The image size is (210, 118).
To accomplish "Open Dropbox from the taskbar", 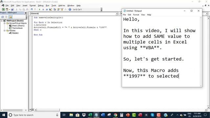I will 84,115.
